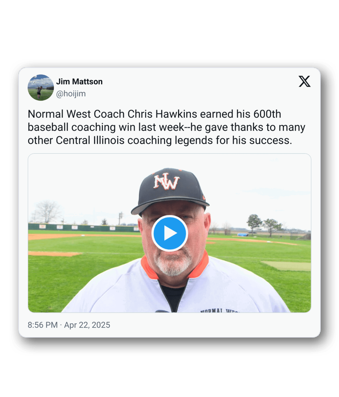Click the word 600th in tweet

point(267,114)
